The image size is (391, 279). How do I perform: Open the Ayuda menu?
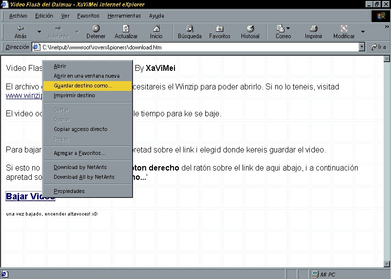tap(156, 16)
